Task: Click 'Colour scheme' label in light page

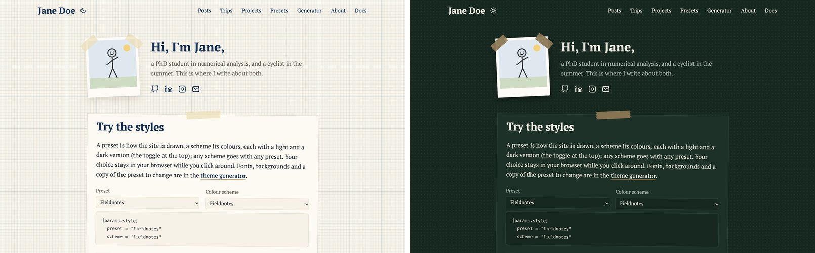Action: 222,192
